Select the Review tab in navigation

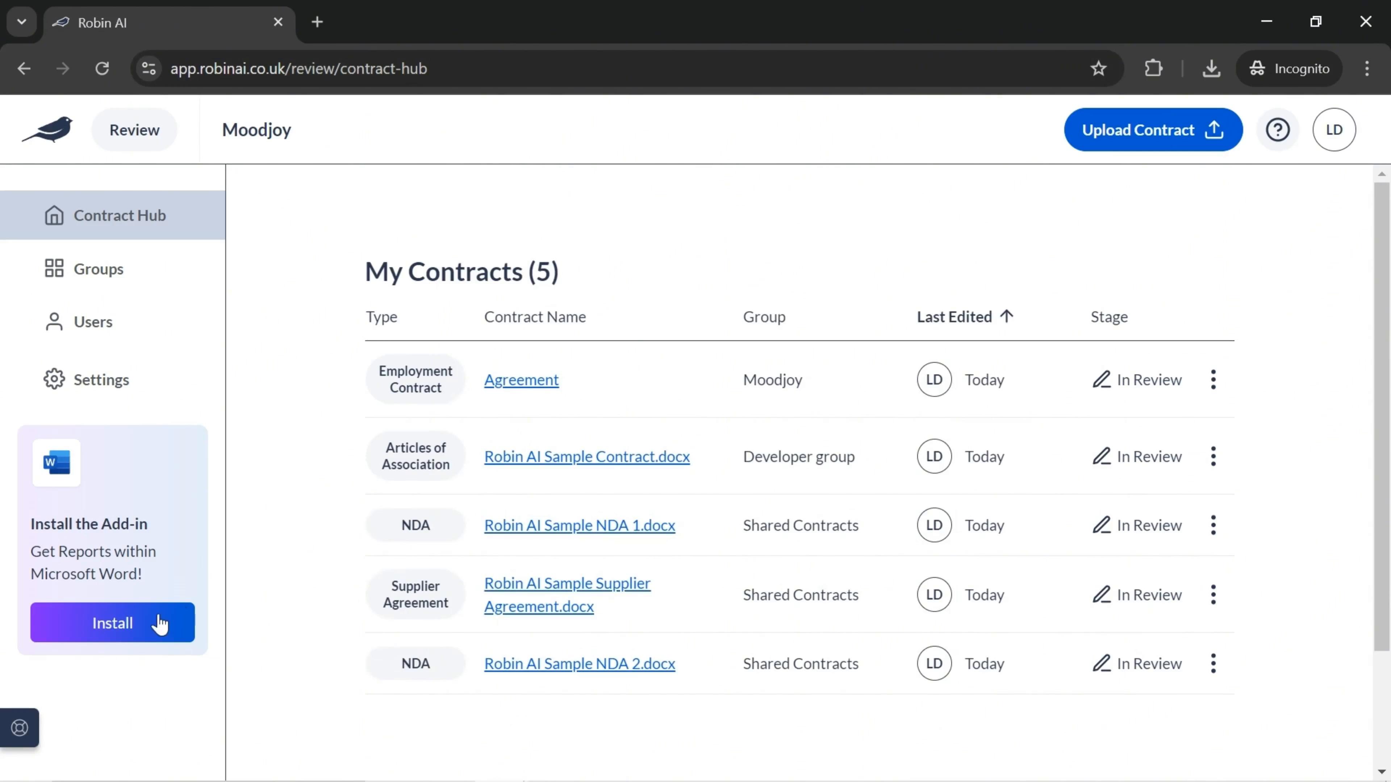(x=134, y=129)
